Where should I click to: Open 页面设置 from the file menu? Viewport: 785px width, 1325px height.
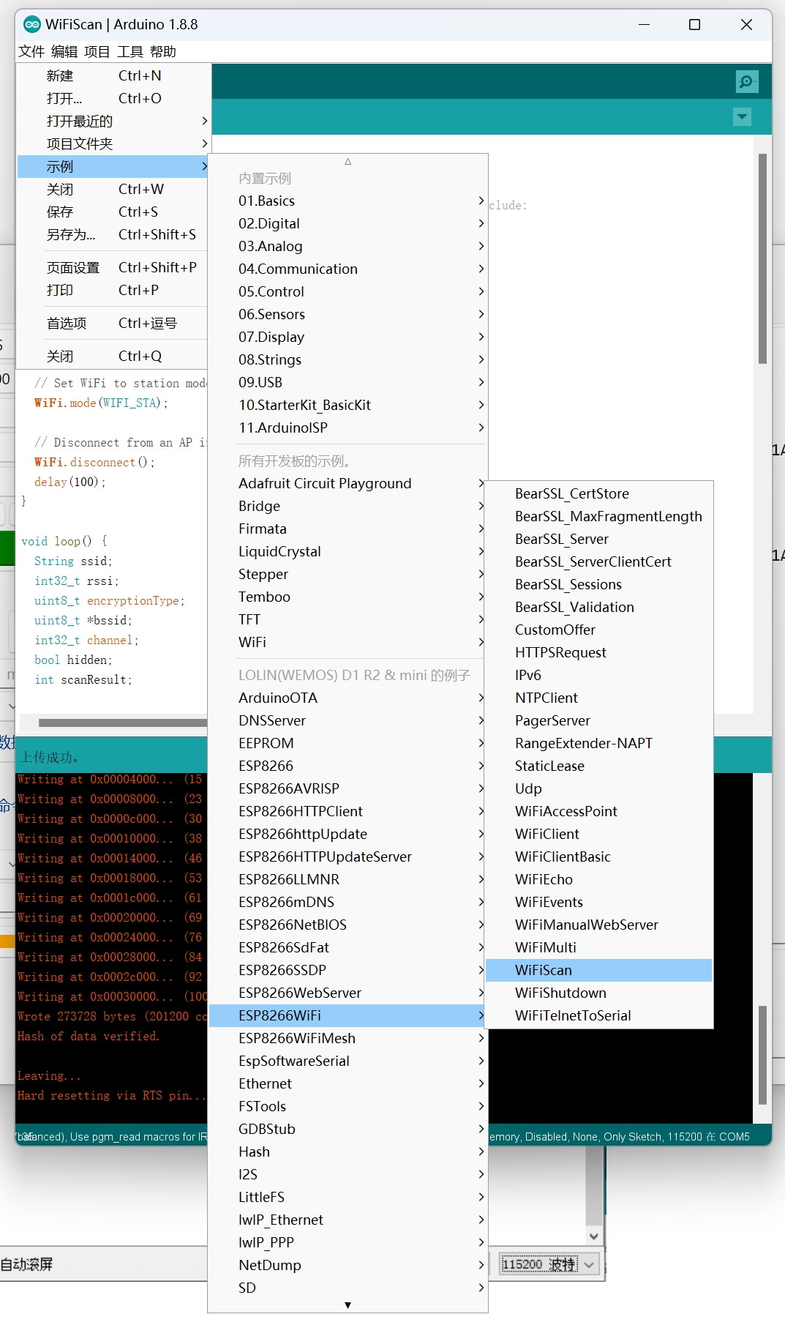(x=113, y=267)
